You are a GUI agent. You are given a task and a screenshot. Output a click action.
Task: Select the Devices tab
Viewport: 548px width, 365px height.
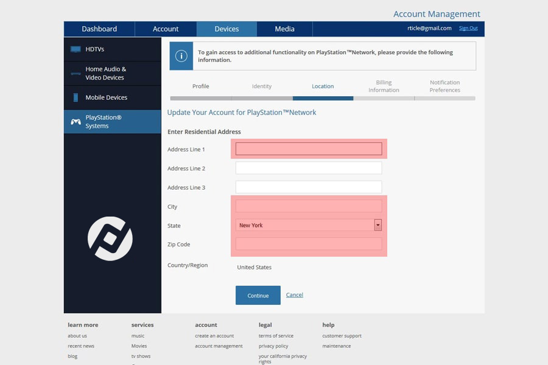(x=227, y=29)
